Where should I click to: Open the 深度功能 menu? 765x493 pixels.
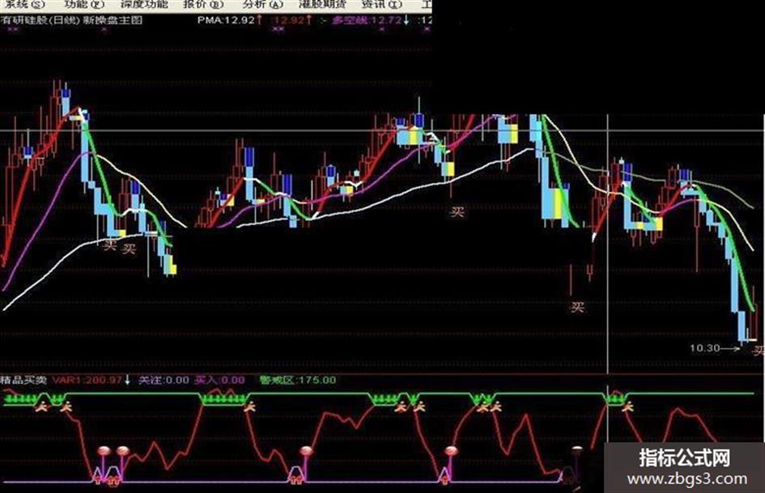pos(144,4)
